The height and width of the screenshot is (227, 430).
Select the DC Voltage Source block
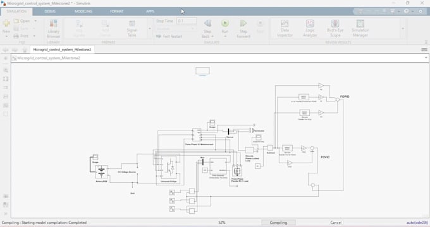click(x=126, y=172)
